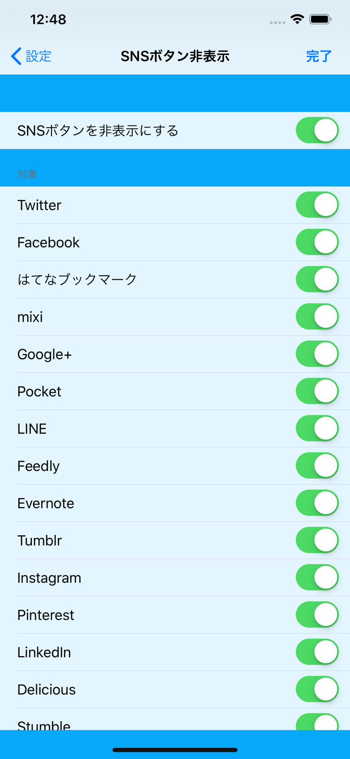Turn off the Stumble toggle
The width and height of the screenshot is (350, 759).
point(317,723)
